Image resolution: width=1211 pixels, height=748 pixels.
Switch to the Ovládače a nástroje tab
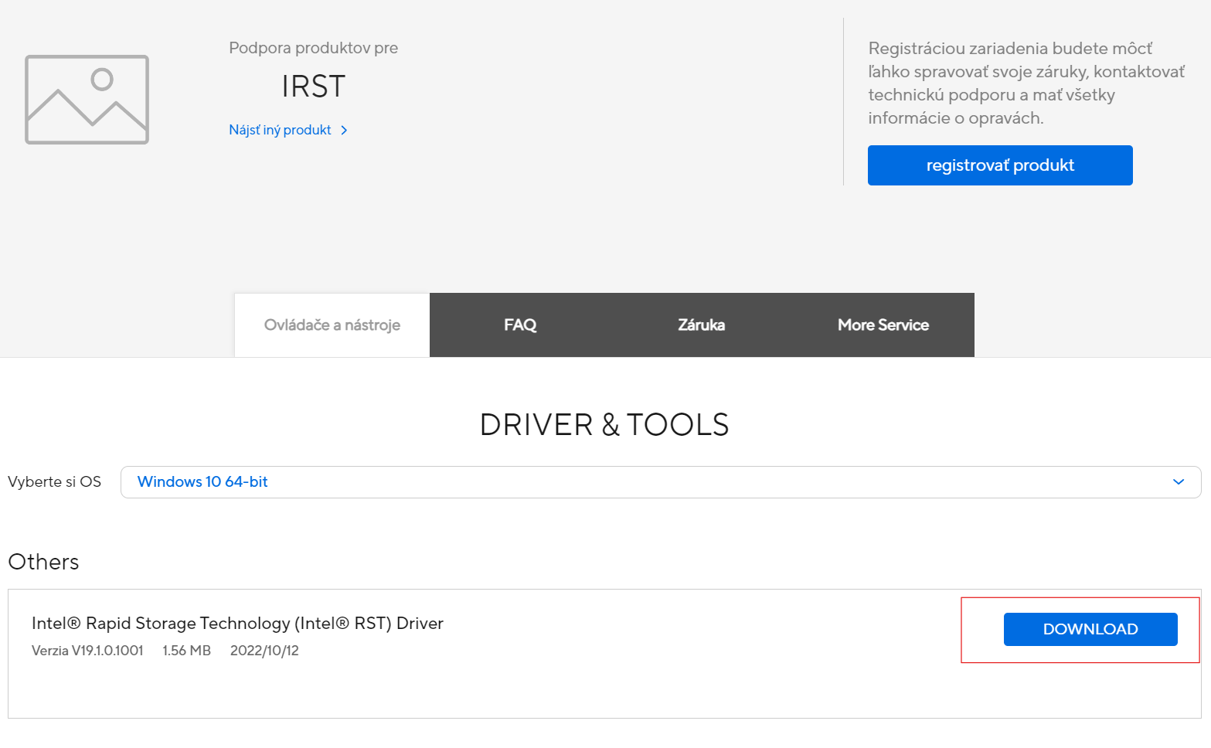click(332, 325)
